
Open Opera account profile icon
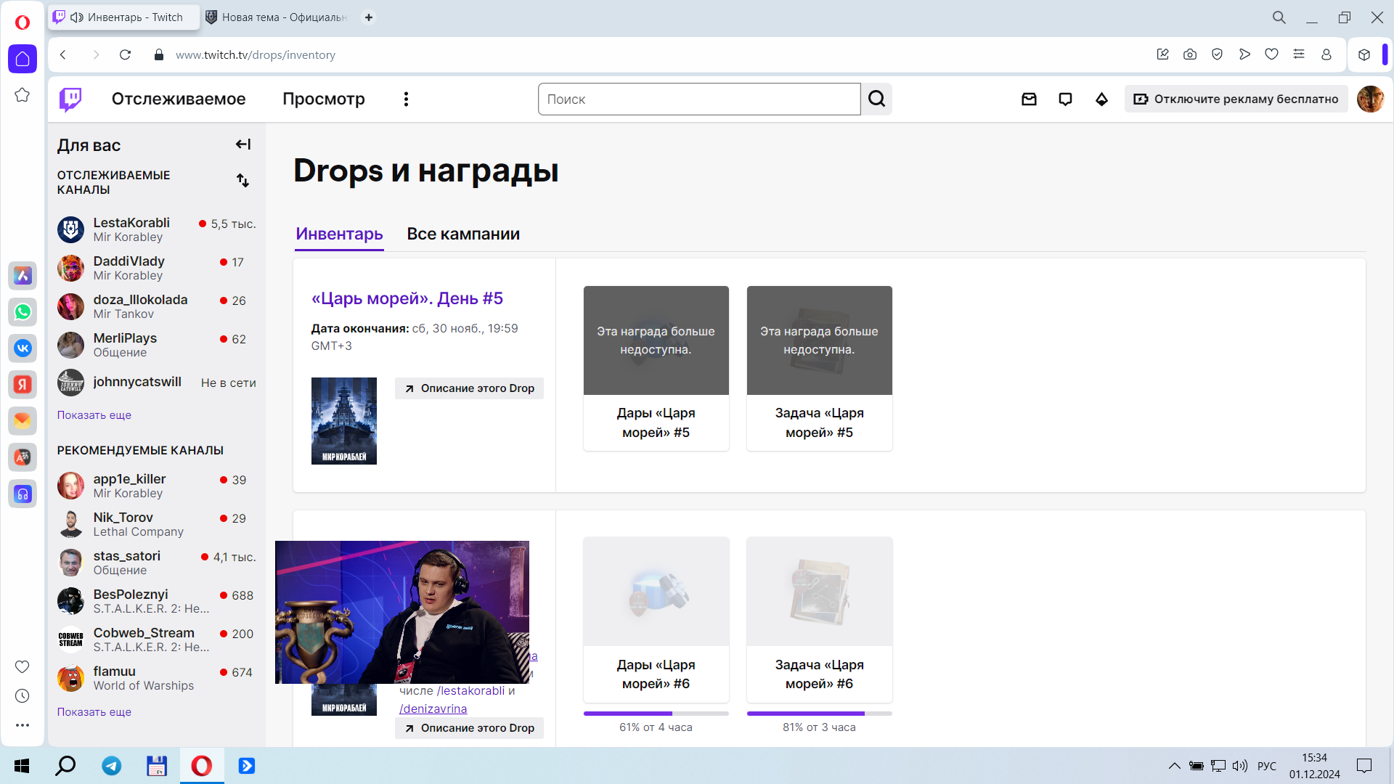pos(1326,54)
